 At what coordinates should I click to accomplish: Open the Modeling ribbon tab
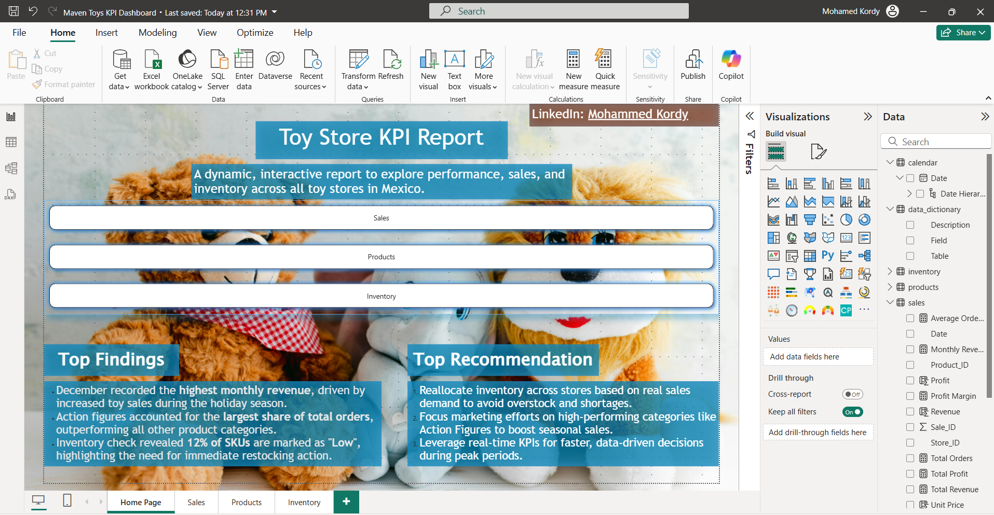pyautogui.click(x=158, y=33)
